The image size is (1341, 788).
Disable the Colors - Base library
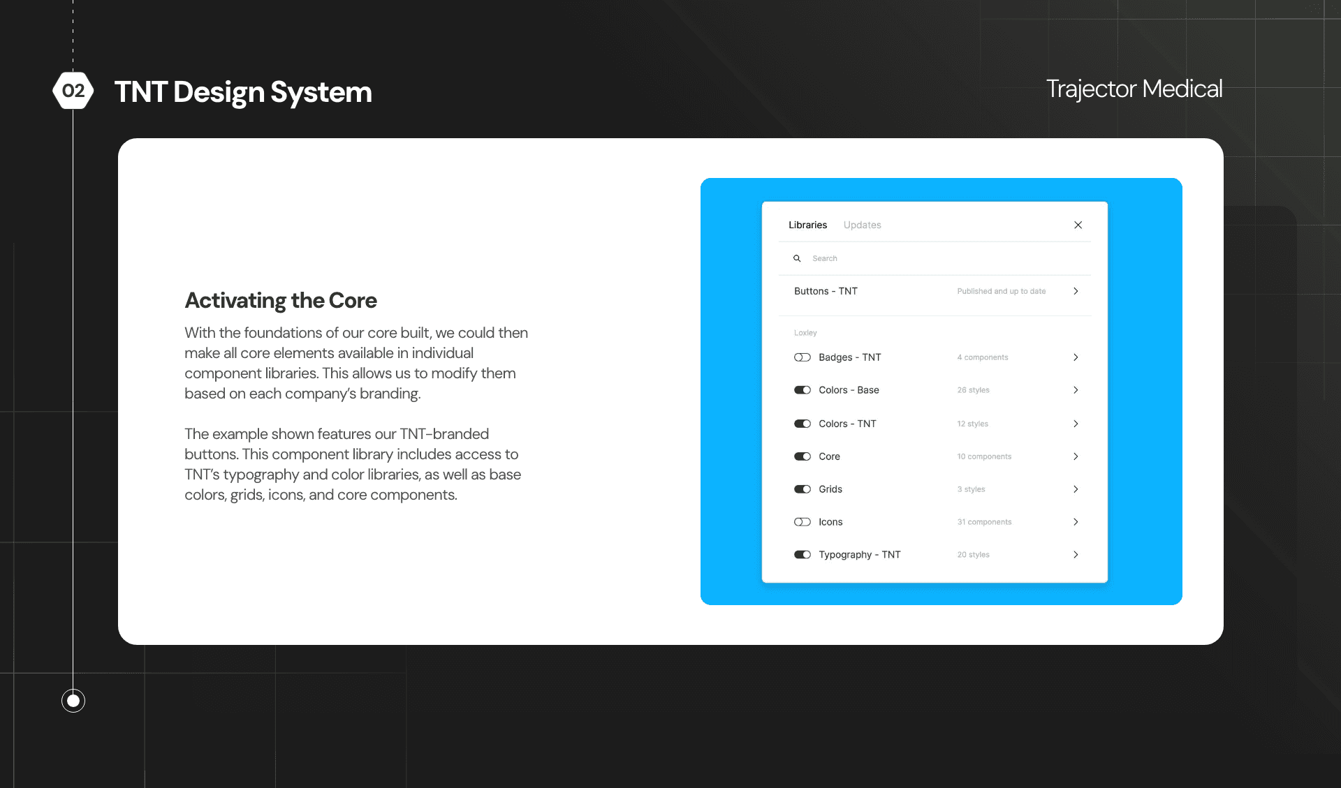point(803,389)
